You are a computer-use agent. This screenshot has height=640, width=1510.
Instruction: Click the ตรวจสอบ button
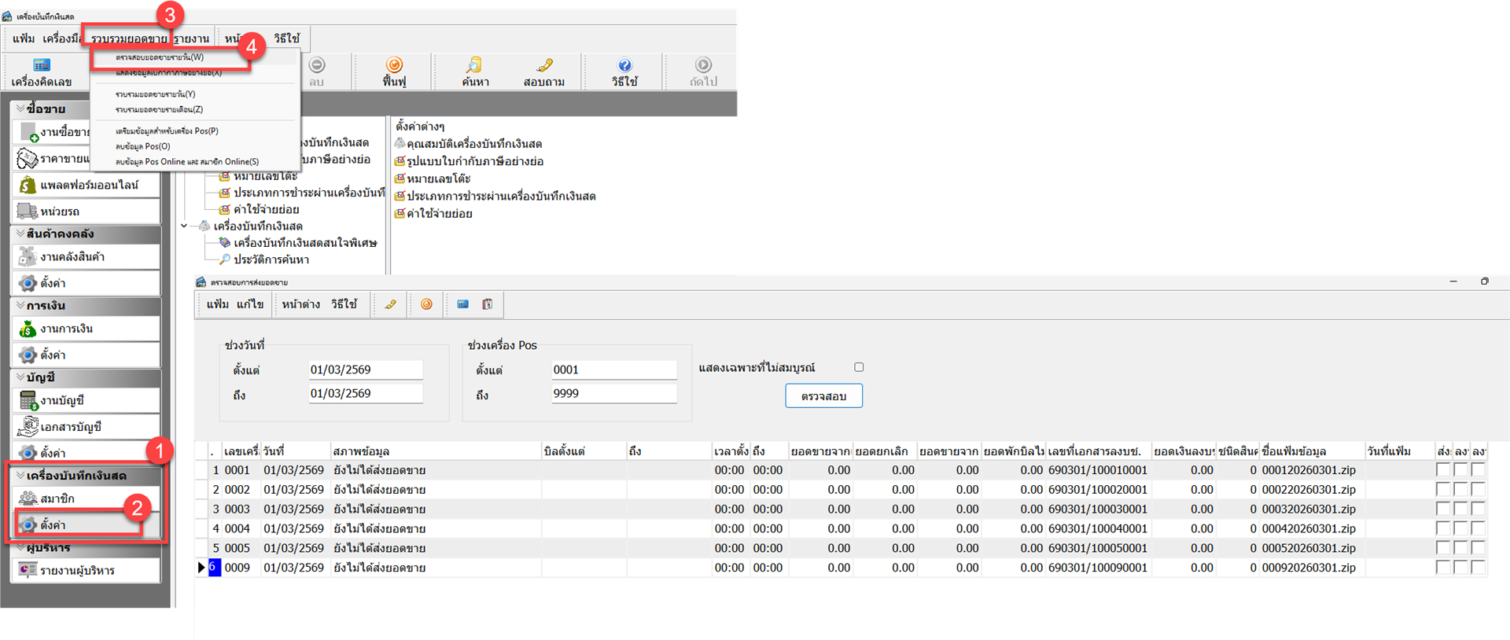823,396
